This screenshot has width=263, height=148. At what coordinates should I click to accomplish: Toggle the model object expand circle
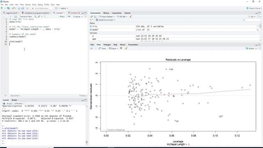tap(91, 30)
